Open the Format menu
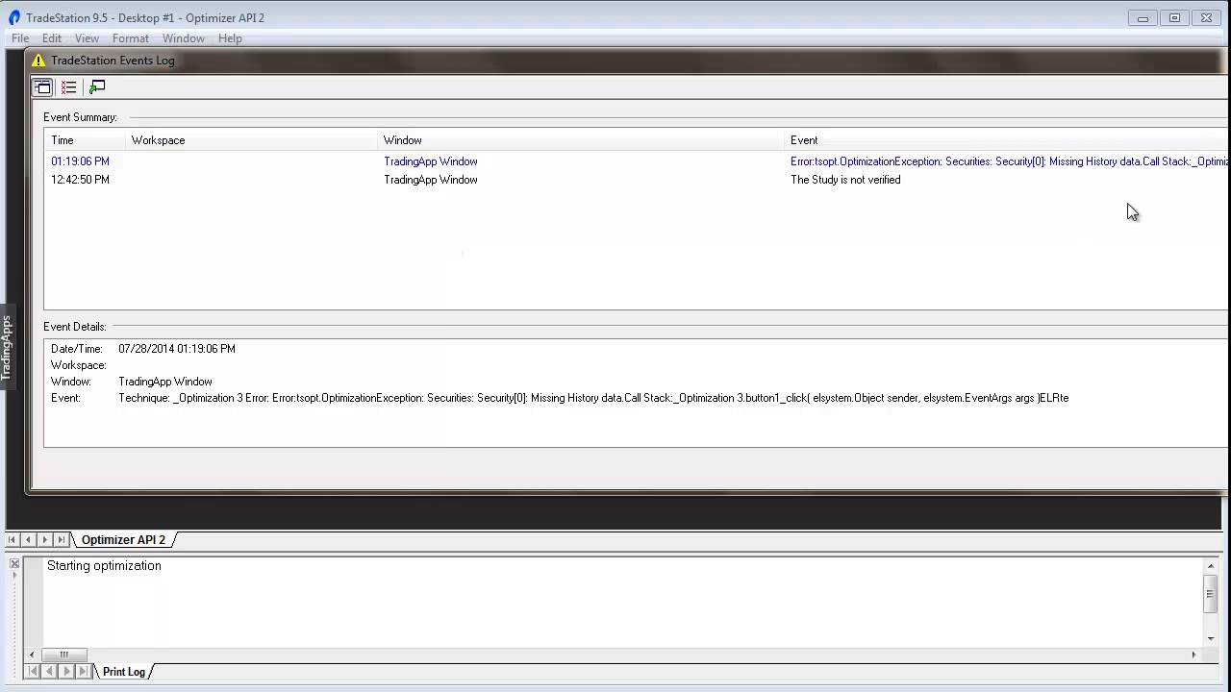1231x692 pixels. [x=131, y=38]
